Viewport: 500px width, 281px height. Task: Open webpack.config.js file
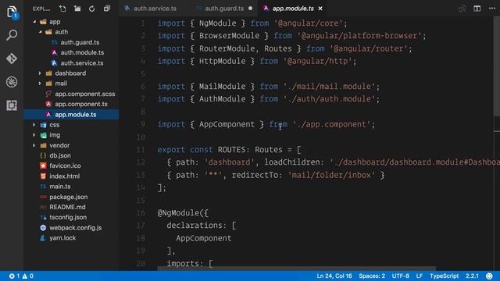click(x=75, y=228)
